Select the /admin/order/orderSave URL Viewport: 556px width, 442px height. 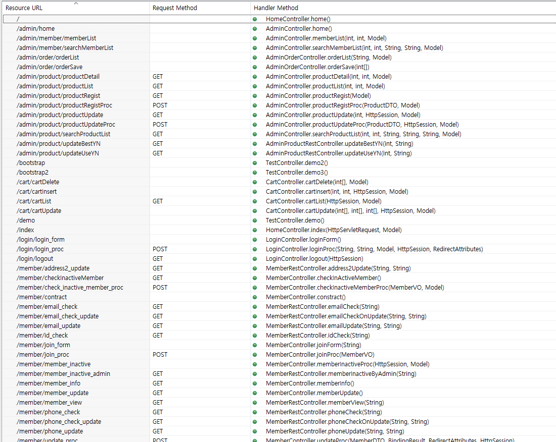pos(50,67)
